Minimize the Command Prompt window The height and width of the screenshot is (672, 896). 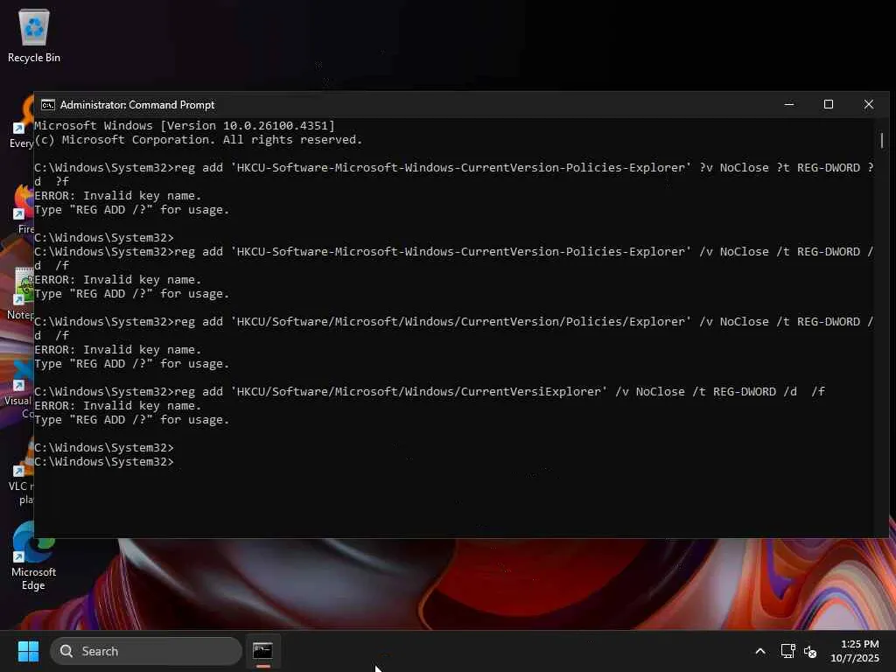coord(789,105)
